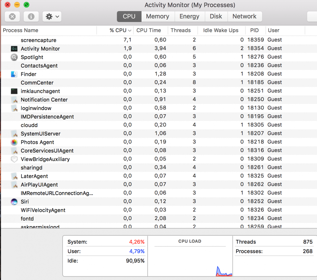Select the sharingd process name

[x=31, y=168]
